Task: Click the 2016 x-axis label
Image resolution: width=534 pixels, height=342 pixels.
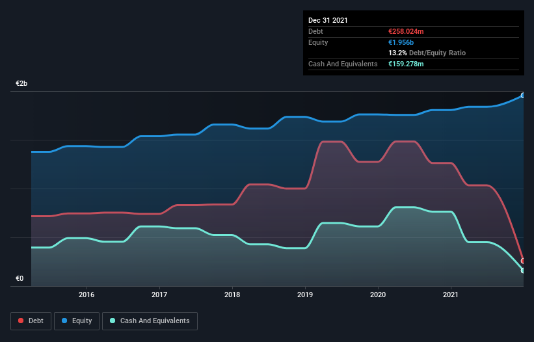Action: (x=87, y=295)
